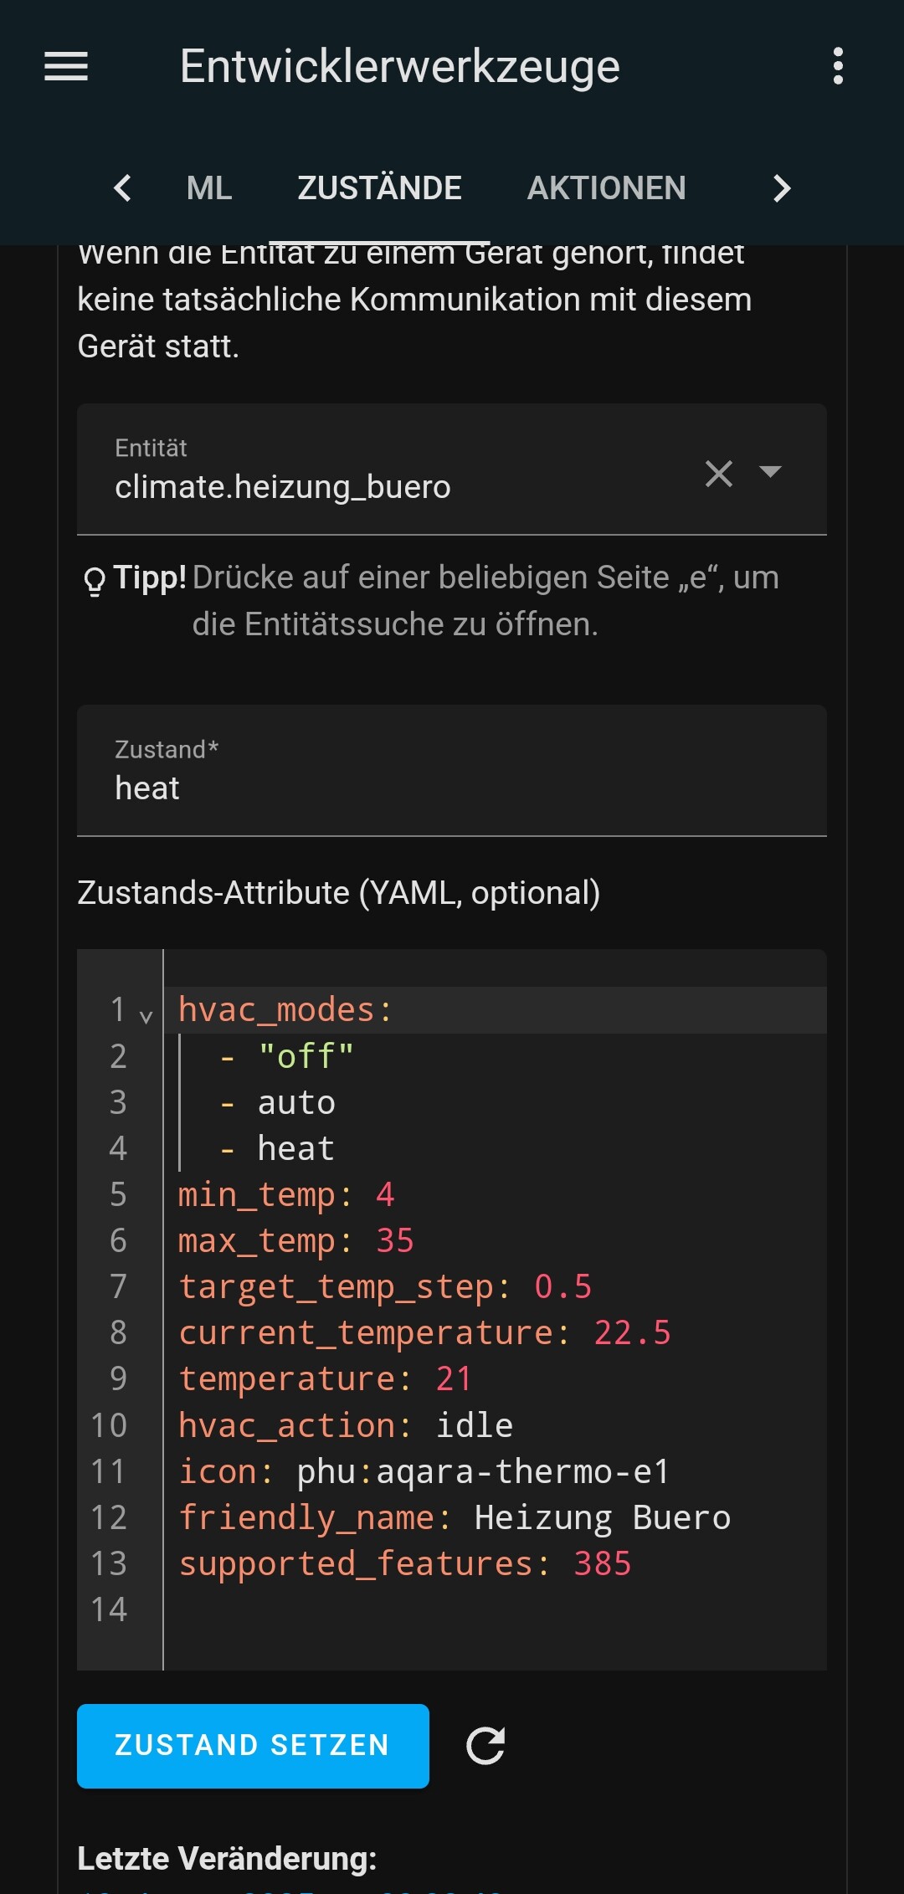904x1894 pixels.
Task: Click the left tab scroll chevron
Action: (x=122, y=187)
